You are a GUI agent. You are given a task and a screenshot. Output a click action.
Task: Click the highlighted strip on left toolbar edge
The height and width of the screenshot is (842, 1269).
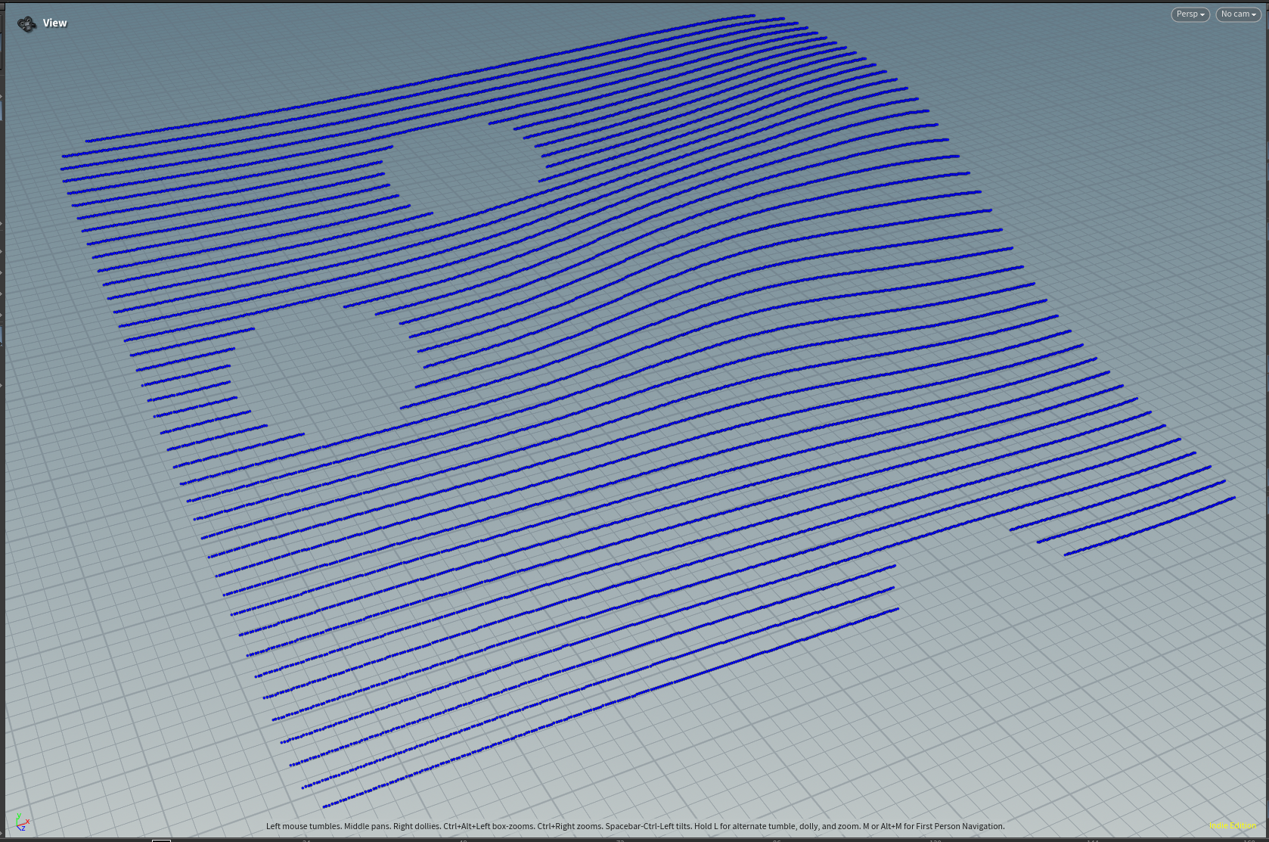[2, 110]
